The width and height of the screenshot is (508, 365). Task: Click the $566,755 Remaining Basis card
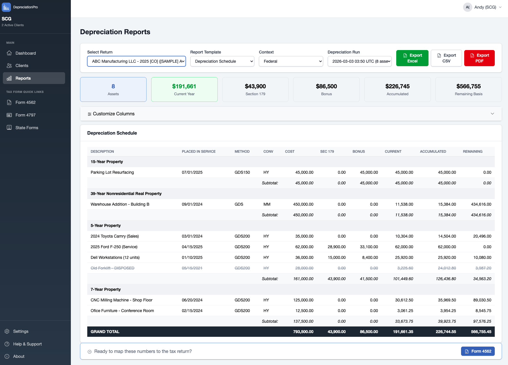(469, 89)
